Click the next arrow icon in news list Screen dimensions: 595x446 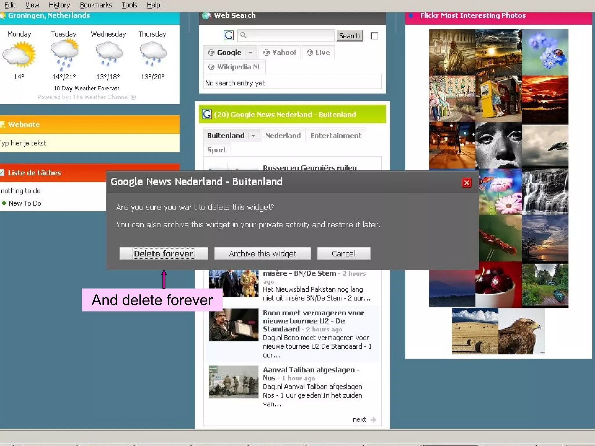373,419
